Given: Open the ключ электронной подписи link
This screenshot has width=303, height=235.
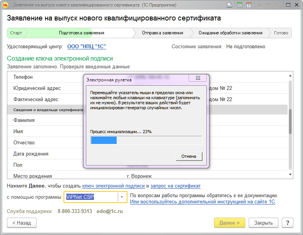Looking at the screenshot, I should point(114,186).
